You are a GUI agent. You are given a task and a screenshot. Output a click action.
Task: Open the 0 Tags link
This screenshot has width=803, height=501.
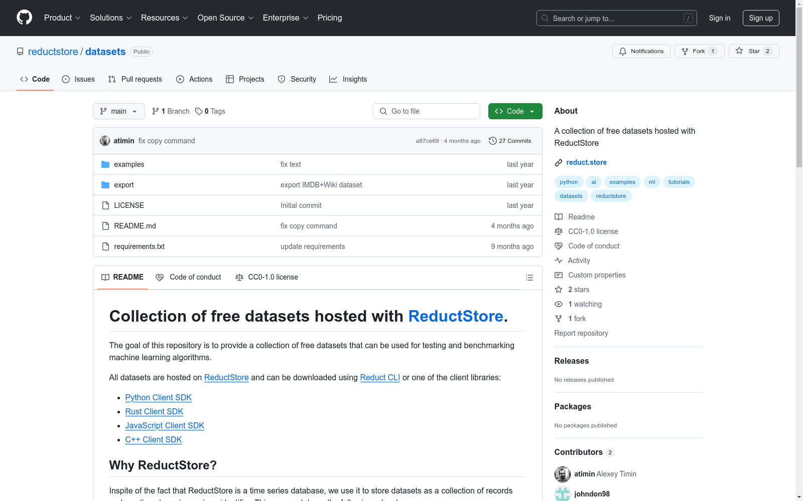pos(210,111)
